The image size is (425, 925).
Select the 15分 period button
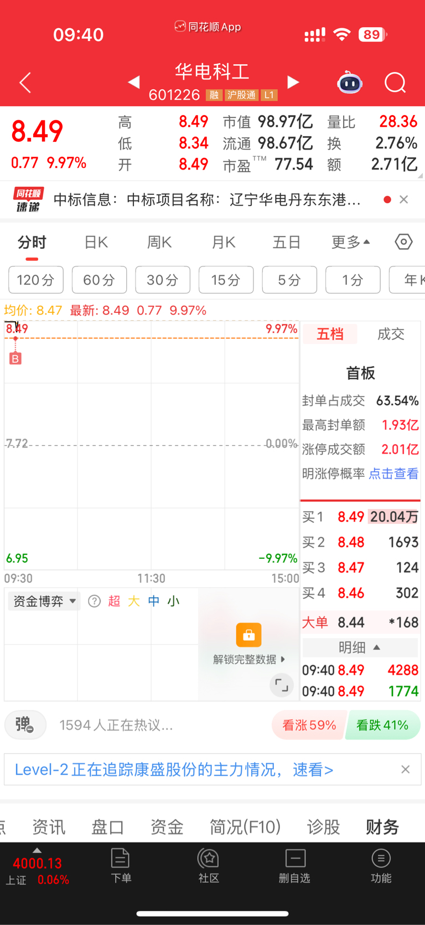(226, 280)
